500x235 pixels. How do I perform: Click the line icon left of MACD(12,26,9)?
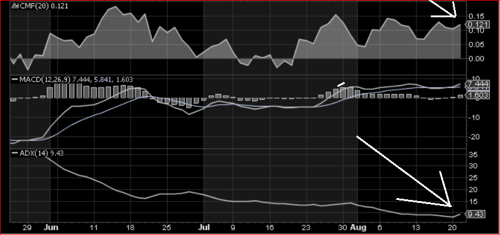15,80
